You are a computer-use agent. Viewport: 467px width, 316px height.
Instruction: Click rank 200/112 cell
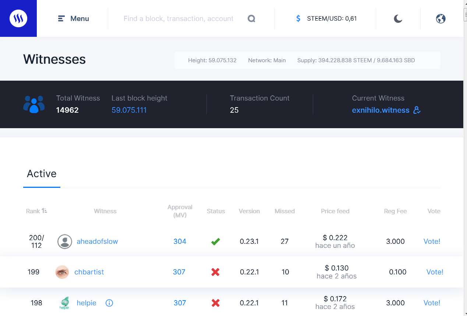(36, 242)
